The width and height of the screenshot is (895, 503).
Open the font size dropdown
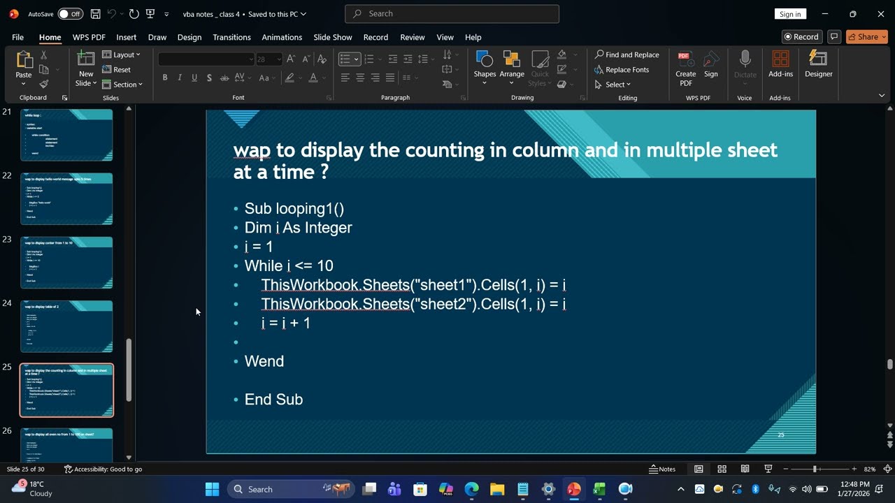(279, 59)
